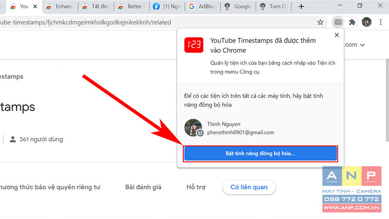Click the pherothinh0901@gmail.com email text
The height and width of the screenshot is (219, 389).
[241, 132]
